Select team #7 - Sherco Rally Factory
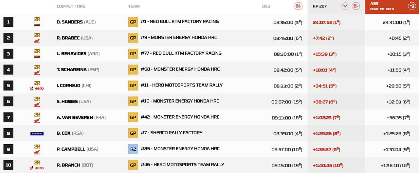This screenshot has height=173, width=419. [172, 133]
